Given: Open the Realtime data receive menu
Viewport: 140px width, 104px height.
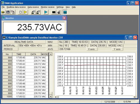Looking at the screenshot, I should click(x=16, y=7).
